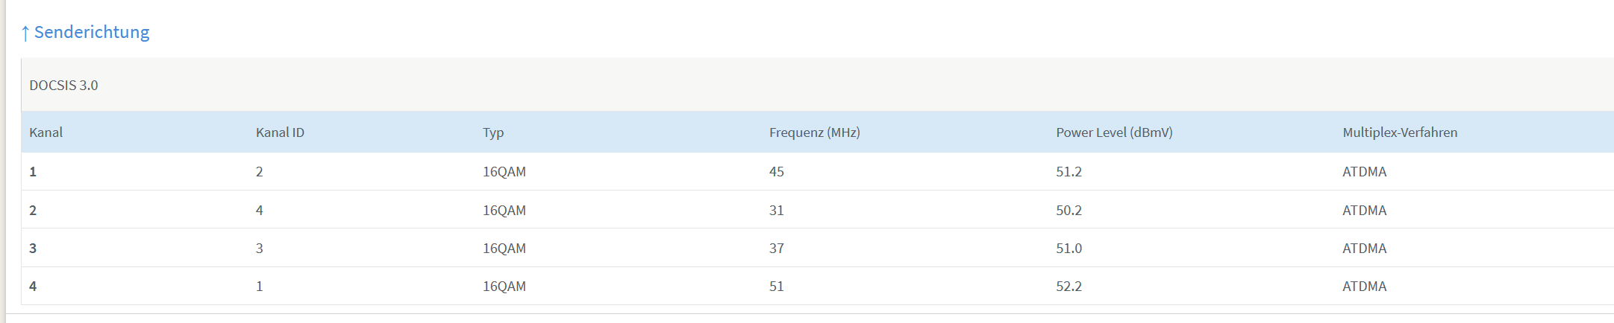Click the Kanal column header
This screenshot has width=1614, height=323.
point(46,132)
